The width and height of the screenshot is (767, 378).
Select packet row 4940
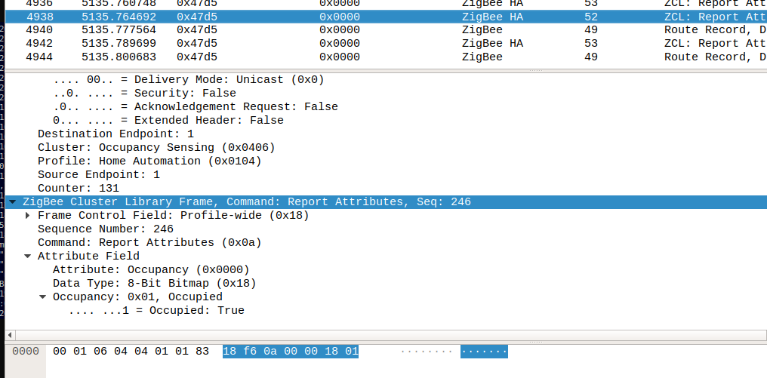pyautogui.click(x=386, y=30)
